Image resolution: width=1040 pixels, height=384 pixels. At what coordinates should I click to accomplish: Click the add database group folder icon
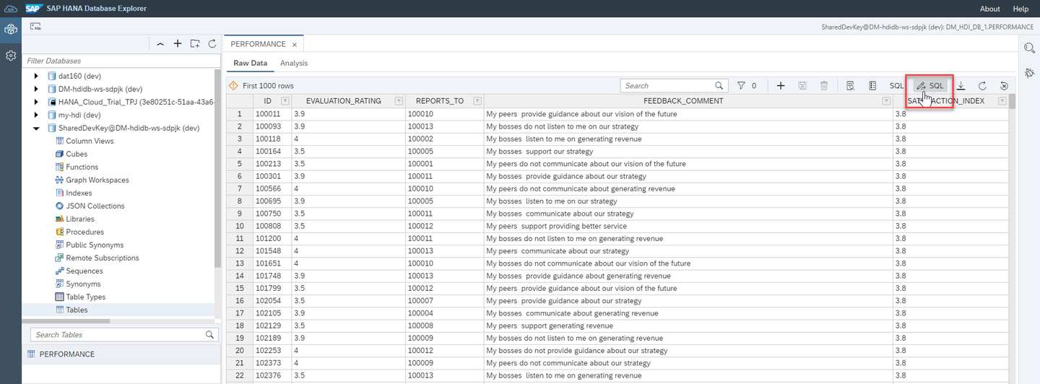[195, 44]
